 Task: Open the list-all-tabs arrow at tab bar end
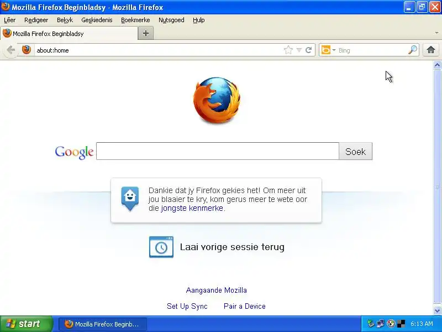436,33
